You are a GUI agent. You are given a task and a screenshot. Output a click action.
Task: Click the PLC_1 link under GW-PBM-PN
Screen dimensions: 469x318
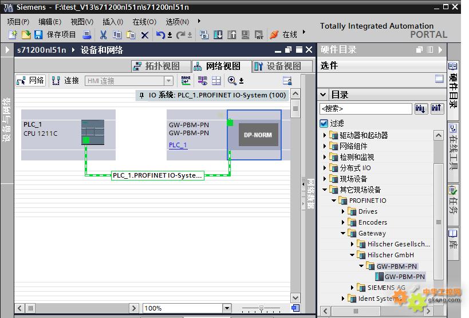click(178, 145)
